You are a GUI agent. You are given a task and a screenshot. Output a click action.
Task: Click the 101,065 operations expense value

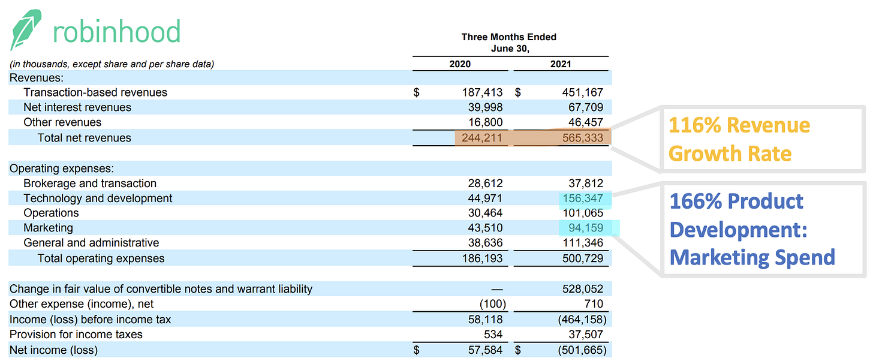(x=583, y=213)
